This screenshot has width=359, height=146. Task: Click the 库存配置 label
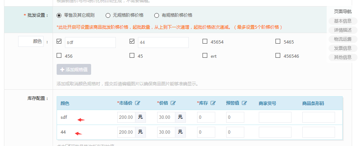coord(38,98)
